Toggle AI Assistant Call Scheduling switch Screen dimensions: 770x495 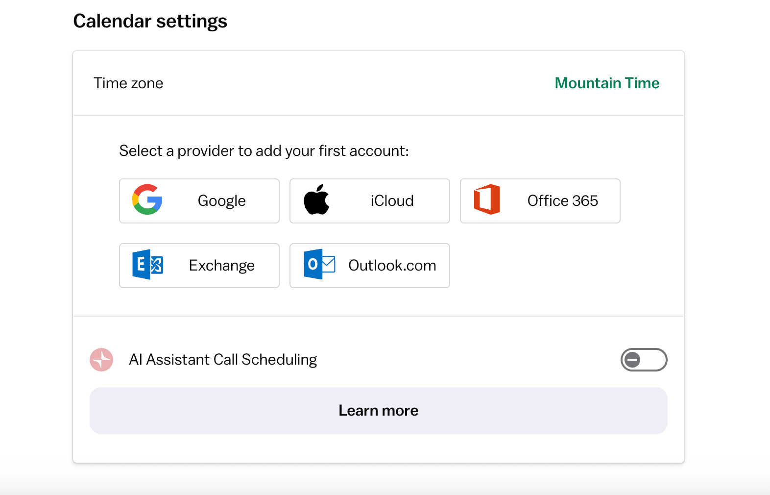[644, 360]
